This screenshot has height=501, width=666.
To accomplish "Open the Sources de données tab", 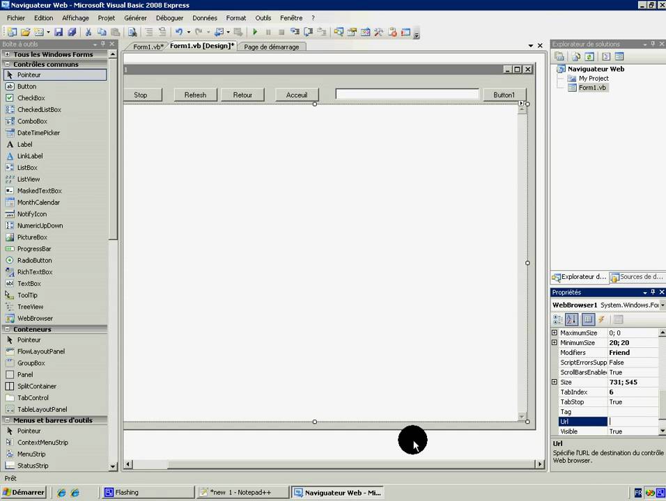I will (x=636, y=277).
